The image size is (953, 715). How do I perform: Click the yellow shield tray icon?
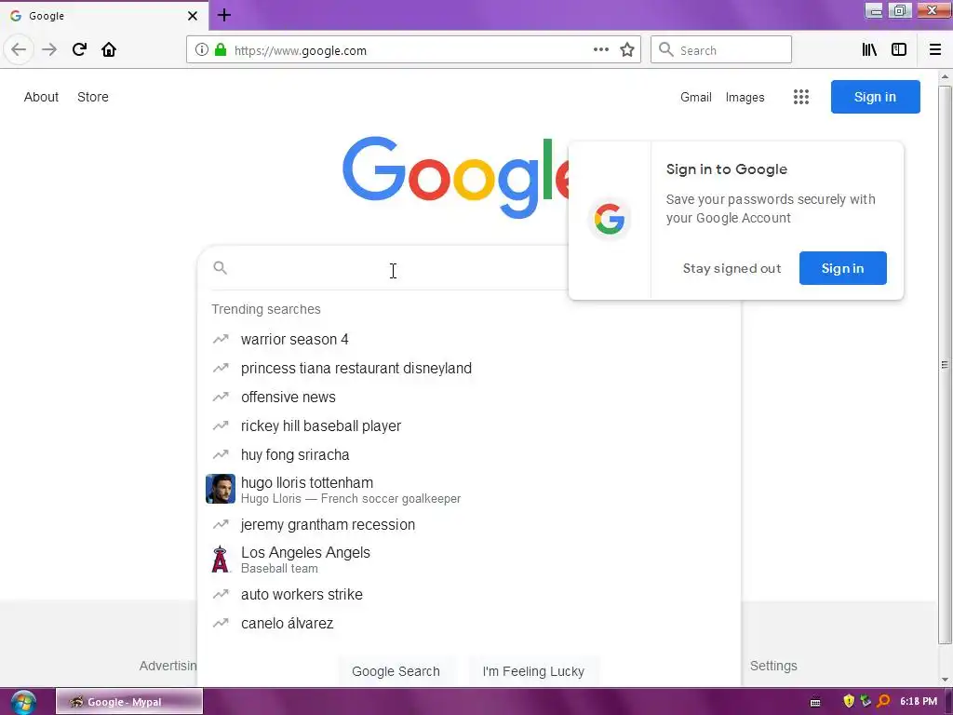point(849,701)
